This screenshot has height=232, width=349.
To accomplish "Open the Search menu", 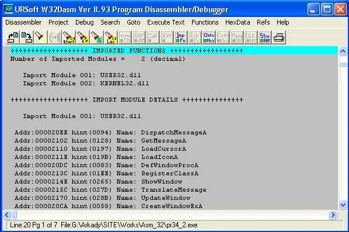I will coord(110,22).
